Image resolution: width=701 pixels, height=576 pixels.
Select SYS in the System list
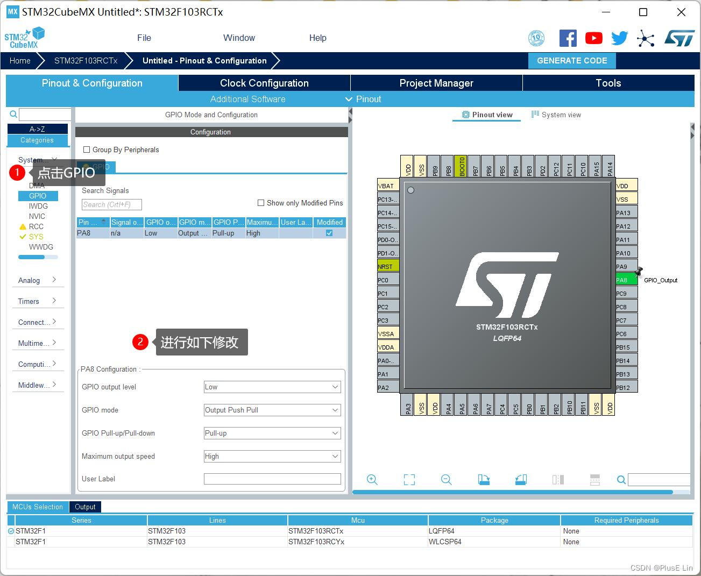[36, 237]
